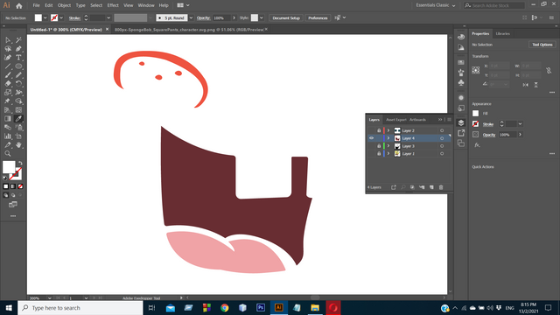Toggle constrain width and height proportions link
This screenshot has width=560, height=315.
pos(549,71)
